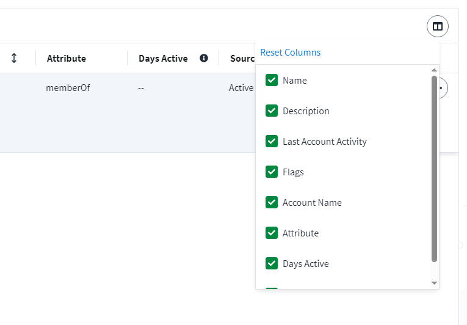Click Reset Columns link
The width and height of the screenshot is (467, 325).
290,53
